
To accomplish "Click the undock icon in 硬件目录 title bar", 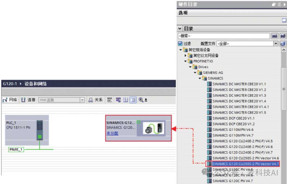I will pyautogui.click(x=274, y=5).
